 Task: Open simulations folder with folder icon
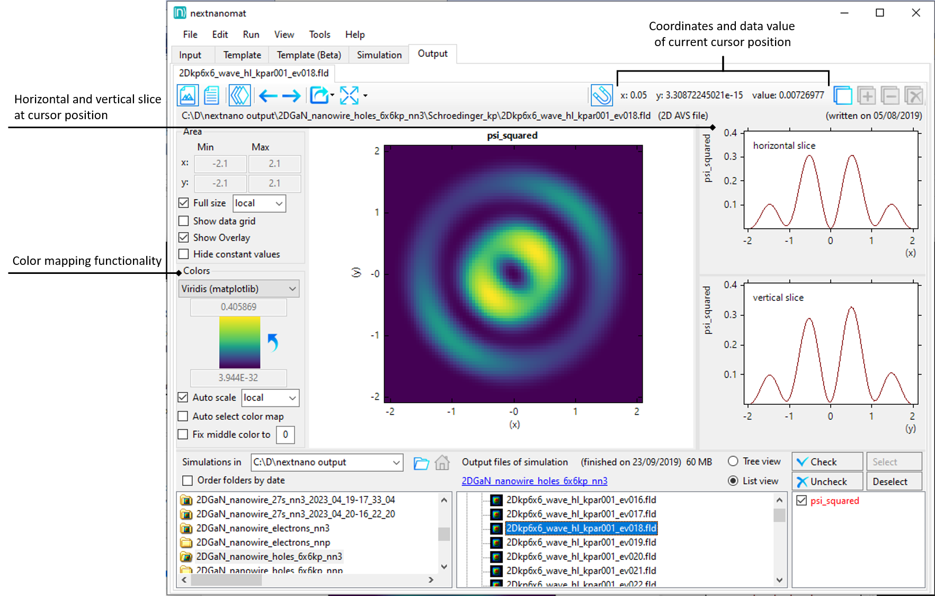coord(421,463)
